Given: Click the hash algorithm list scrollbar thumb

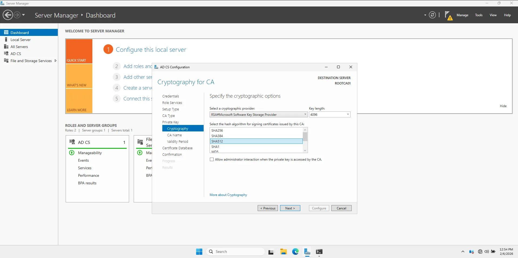Looking at the screenshot, I should point(305,137).
